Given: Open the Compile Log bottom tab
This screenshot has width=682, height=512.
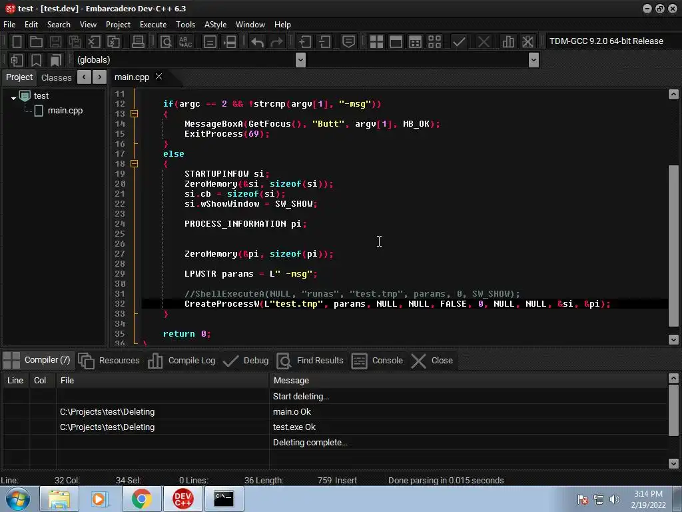Looking at the screenshot, I should (x=182, y=361).
